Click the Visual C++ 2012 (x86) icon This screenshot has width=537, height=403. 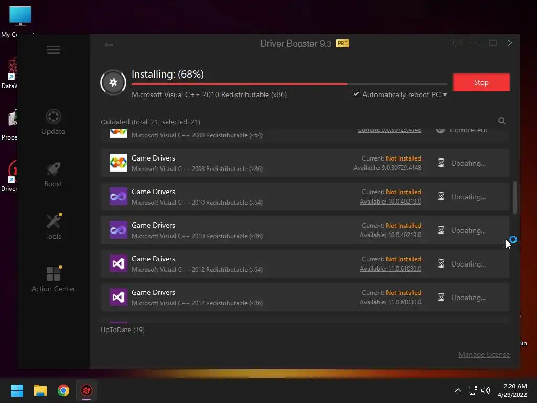[118, 297]
